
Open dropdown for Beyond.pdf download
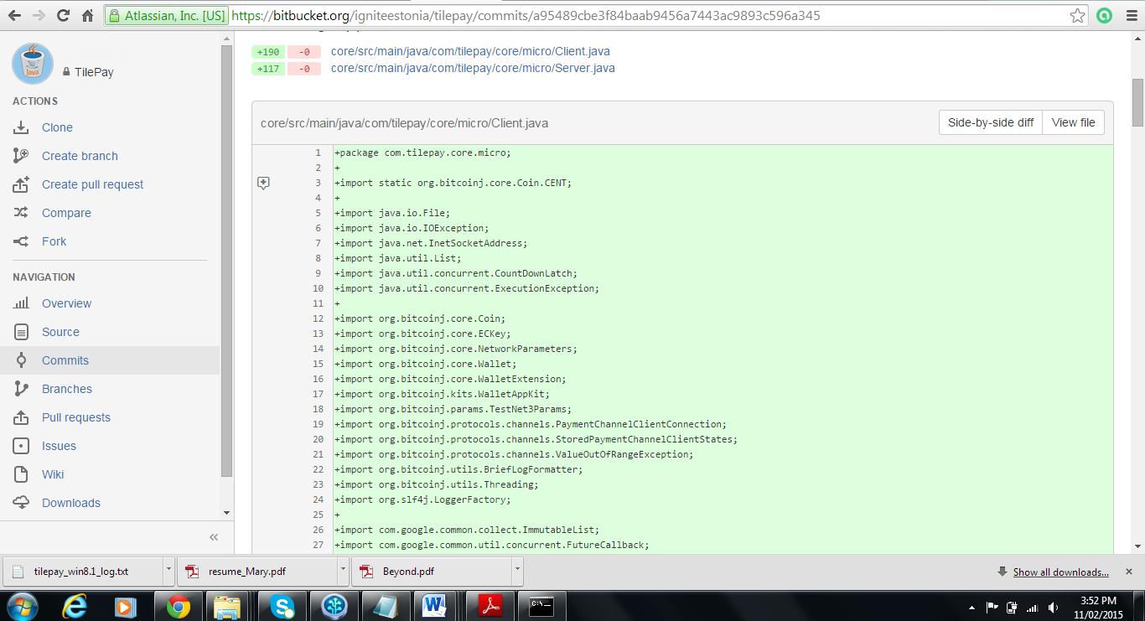[517, 571]
